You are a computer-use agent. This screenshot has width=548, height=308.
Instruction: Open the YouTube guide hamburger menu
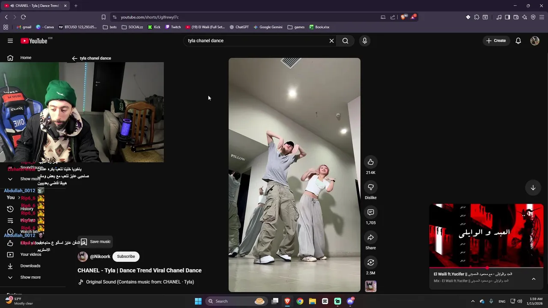10,41
